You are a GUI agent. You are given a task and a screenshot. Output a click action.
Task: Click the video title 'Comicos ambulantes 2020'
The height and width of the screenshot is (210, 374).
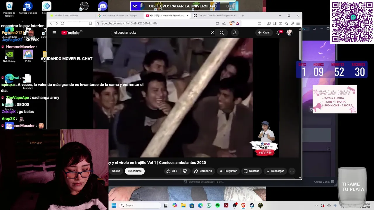(x=182, y=162)
